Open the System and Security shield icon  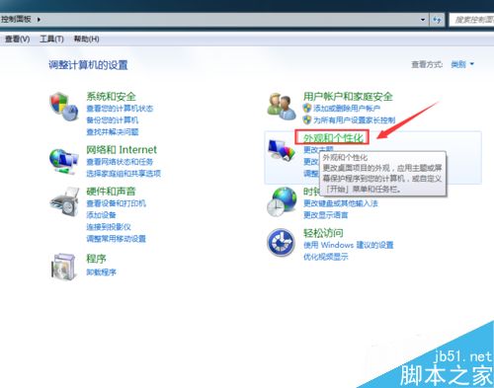click(x=64, y=107)
